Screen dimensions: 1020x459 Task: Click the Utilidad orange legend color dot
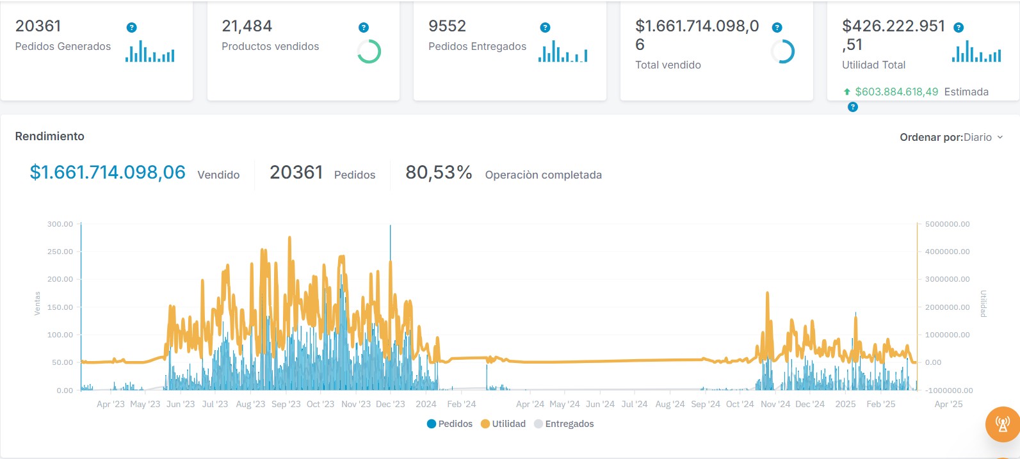pyautogui.click(x=485, y=424)
